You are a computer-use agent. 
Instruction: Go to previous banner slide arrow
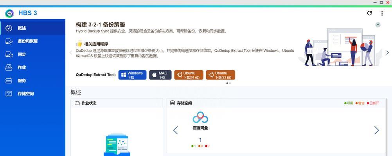click(x=71, y=53)
